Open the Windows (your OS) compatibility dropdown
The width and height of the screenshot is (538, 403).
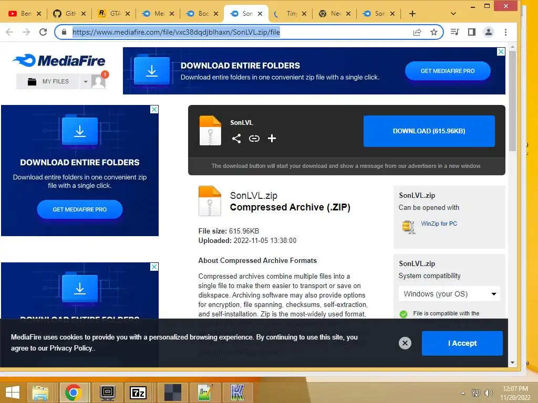click(449, 294)
